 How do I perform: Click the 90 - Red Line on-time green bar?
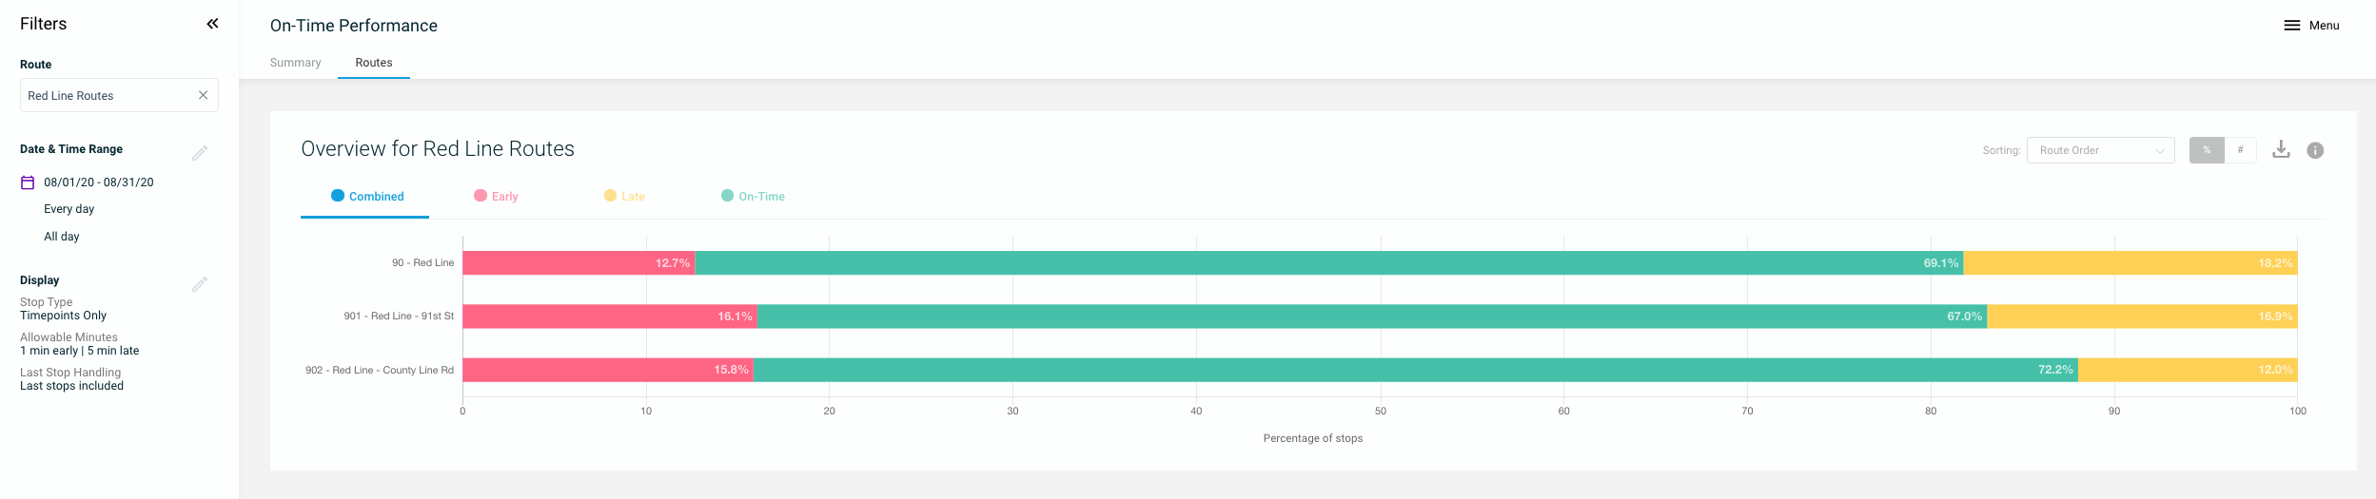1328,263
